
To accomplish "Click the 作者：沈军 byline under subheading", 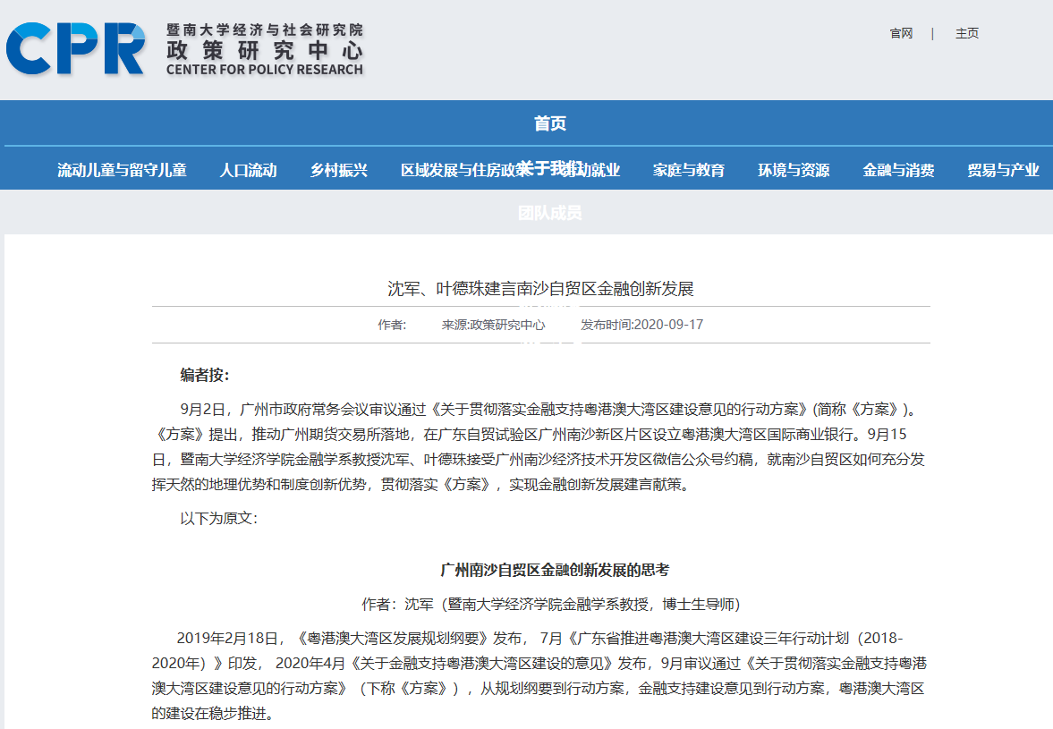I will pyautogui.click(x=551, y=604).
